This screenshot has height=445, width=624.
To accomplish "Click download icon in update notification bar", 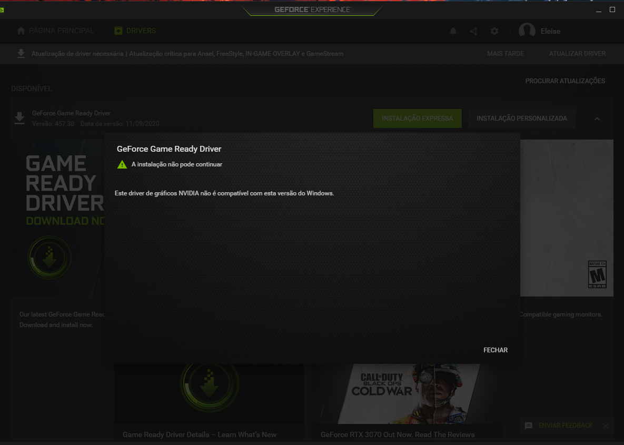I will click(21, 53).
